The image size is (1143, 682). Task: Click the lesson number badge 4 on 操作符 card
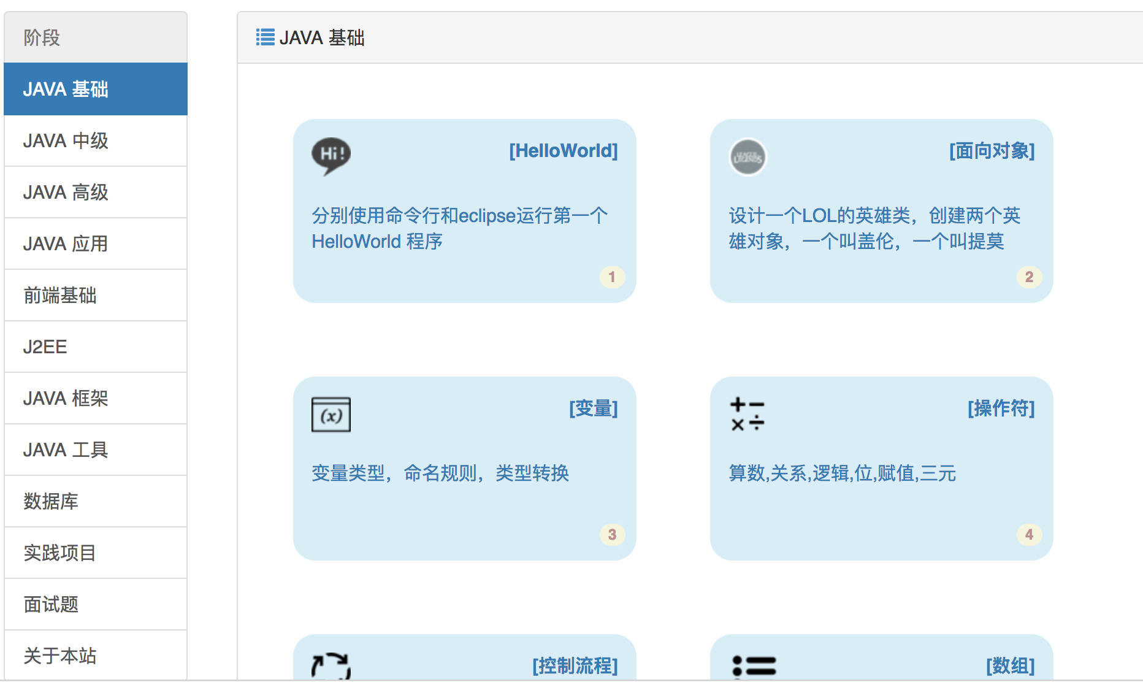tap(1028, 534)
